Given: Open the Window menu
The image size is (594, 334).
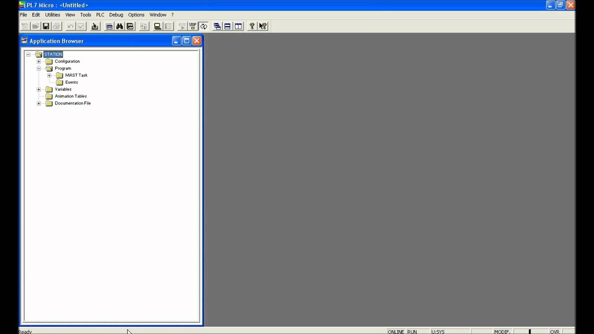Looking at the screenshot, I should (158, 15).
